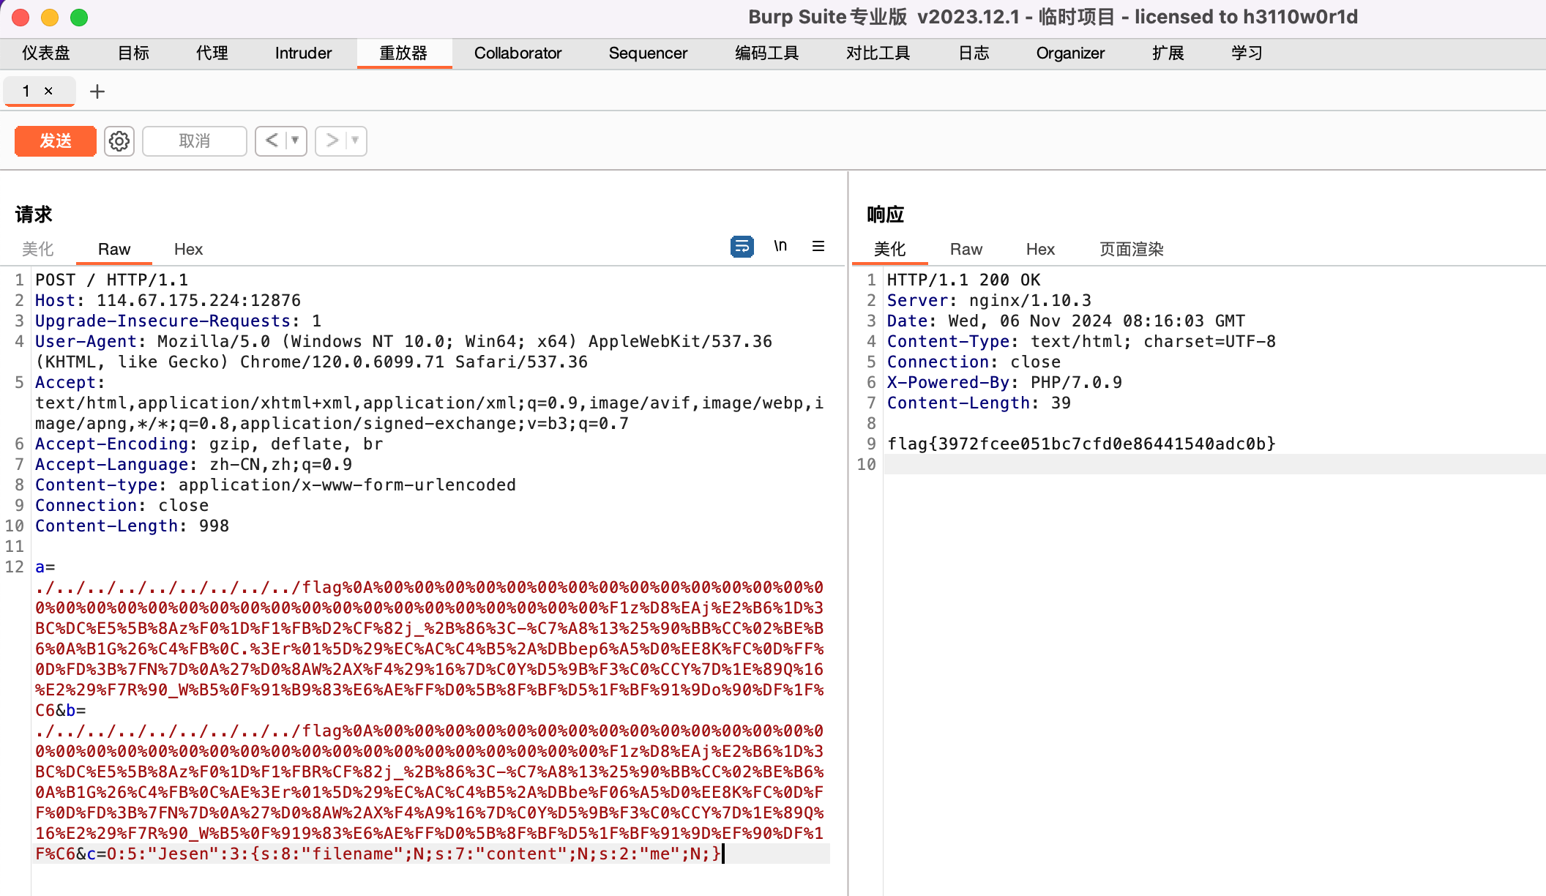Click the settings gear beside the 发送 button
The height and width of the screenshot is (896, 1546).
(x=119, y=141)
